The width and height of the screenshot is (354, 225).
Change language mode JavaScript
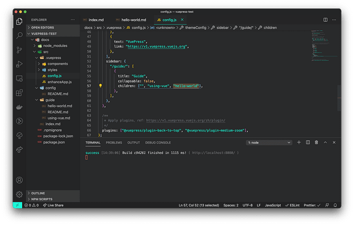[x=273, y=205]
